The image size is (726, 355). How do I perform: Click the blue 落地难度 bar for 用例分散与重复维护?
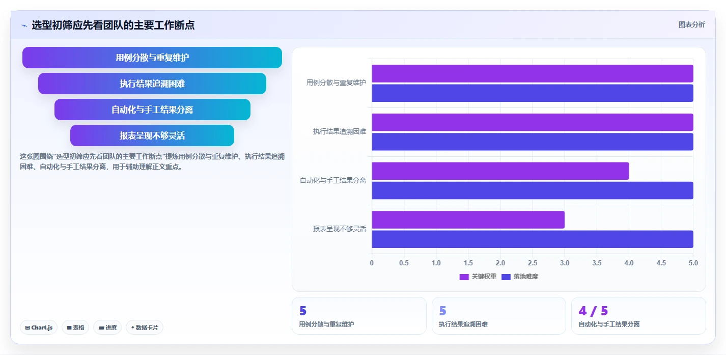533,93
